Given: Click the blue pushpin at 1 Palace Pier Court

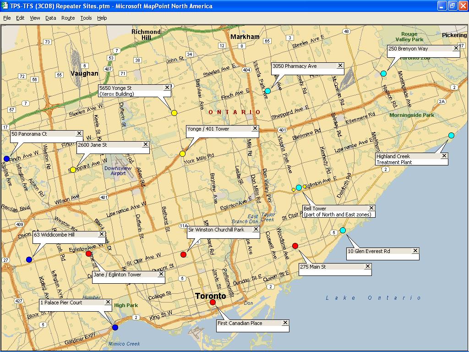Looking at the screenshot, I should point(115,327).
